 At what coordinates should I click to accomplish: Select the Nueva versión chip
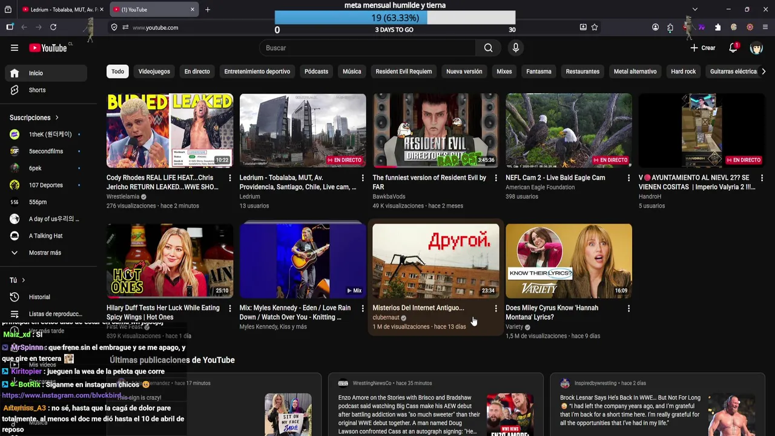tap(464, 71)
